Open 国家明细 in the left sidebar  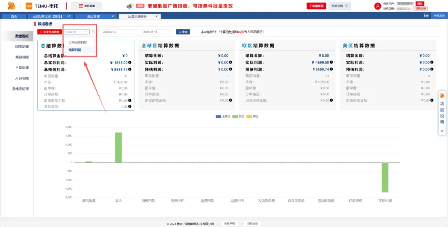[x=22, y=46]
